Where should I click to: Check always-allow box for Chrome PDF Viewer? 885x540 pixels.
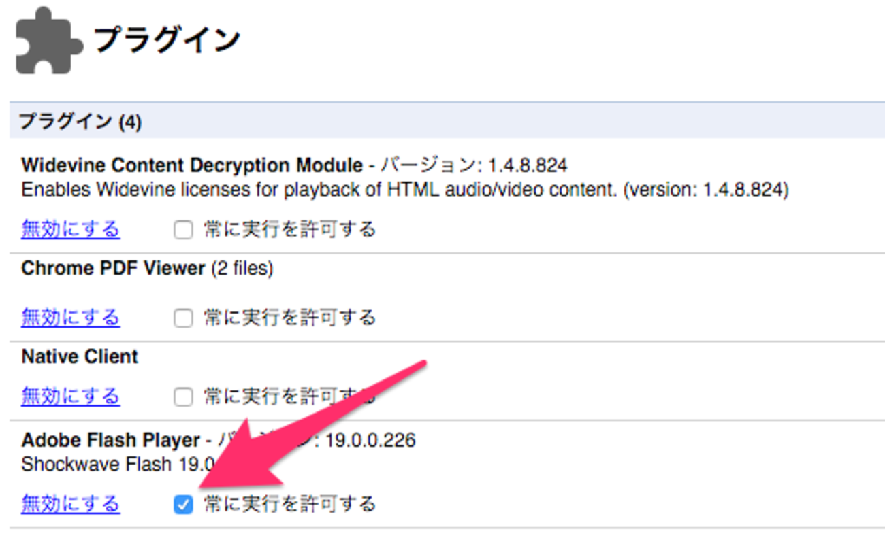click(183, 318)
